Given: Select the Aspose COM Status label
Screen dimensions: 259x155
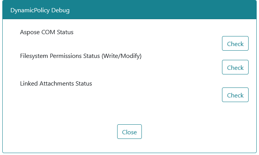Looking at the screenshot, I should coord(47,32).
